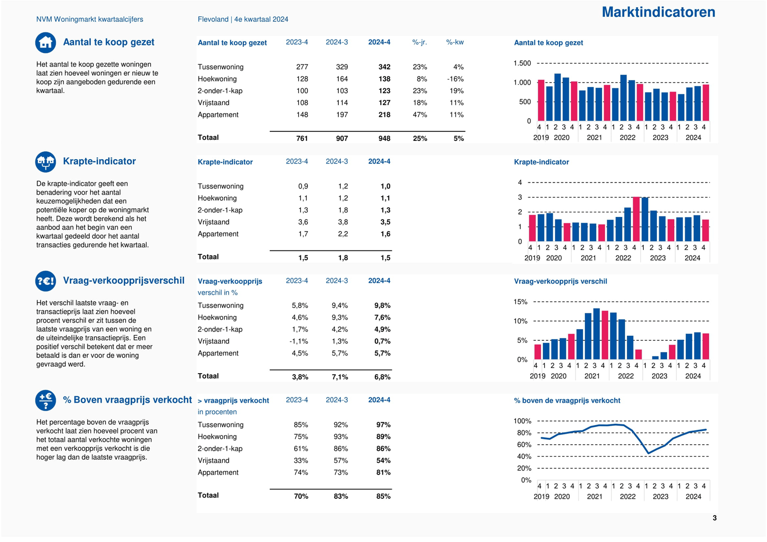Viewport: 767px width, 542px height.
Task: Select Vrijstaand krapte value 3,6
Action: 303,222
